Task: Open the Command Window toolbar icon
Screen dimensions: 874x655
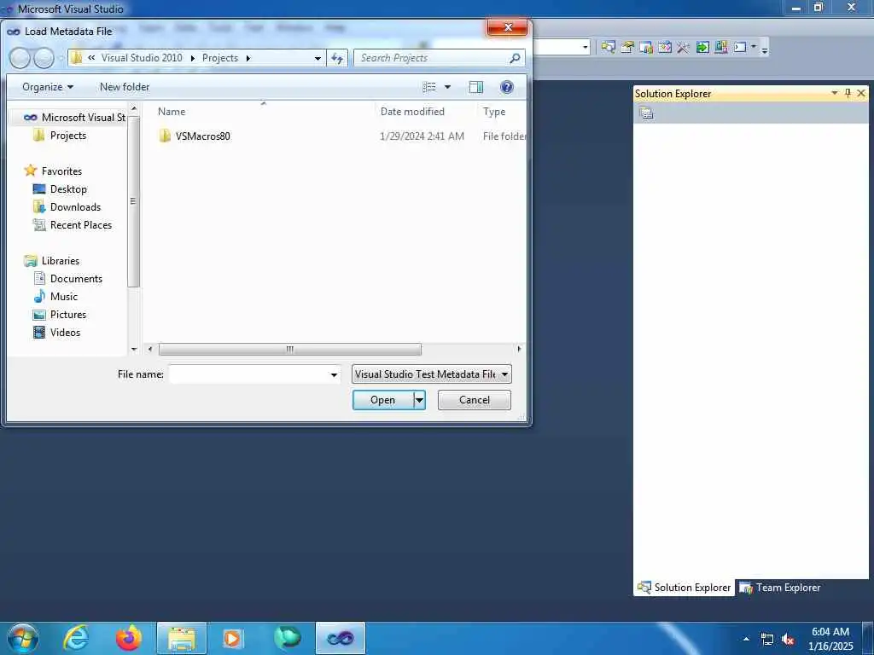Action: point(740,48)
